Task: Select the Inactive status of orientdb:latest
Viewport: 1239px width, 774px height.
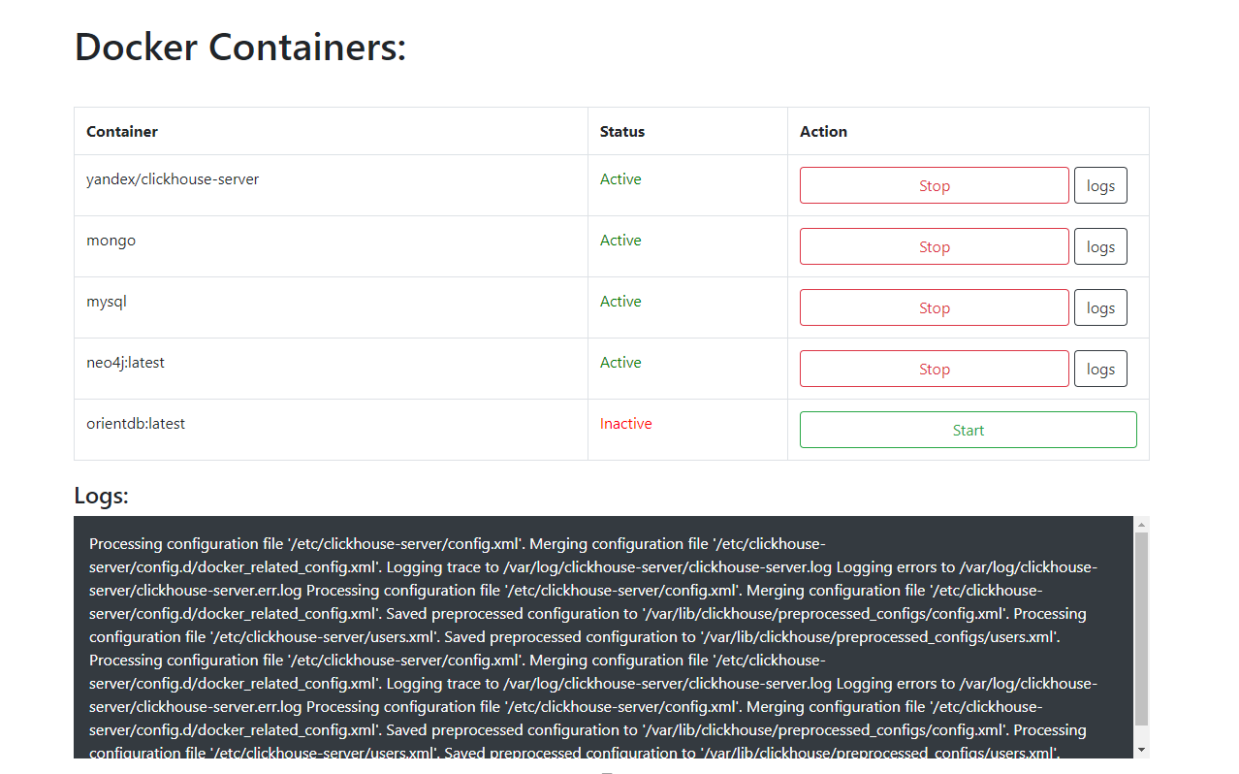Action: point(625,423)
